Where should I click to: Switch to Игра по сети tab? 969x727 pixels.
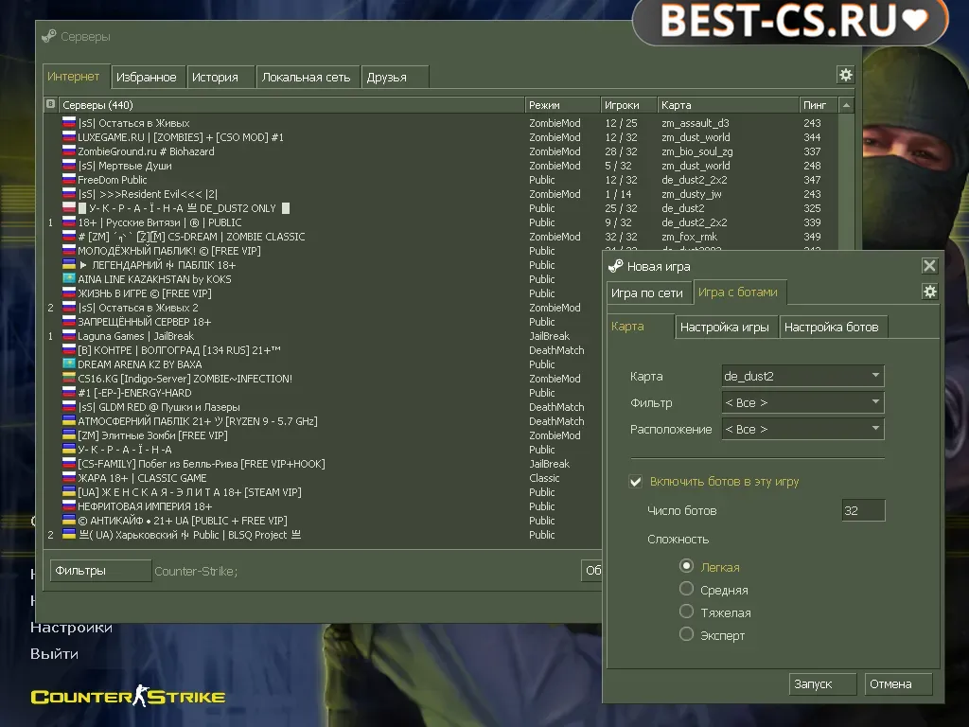[647, 293]
